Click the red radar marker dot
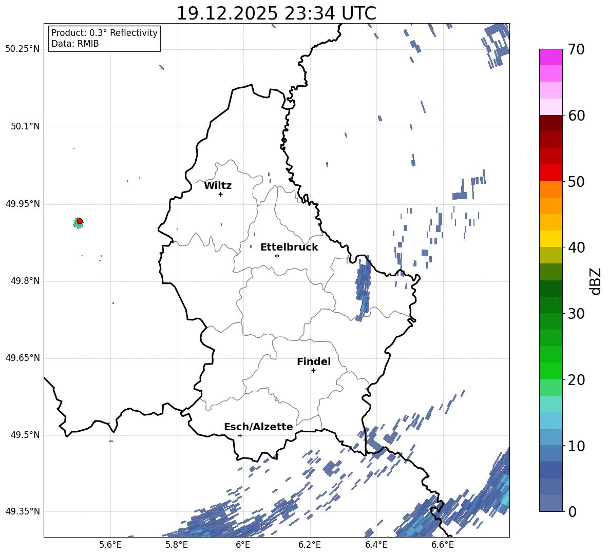 tap(80, 221)
